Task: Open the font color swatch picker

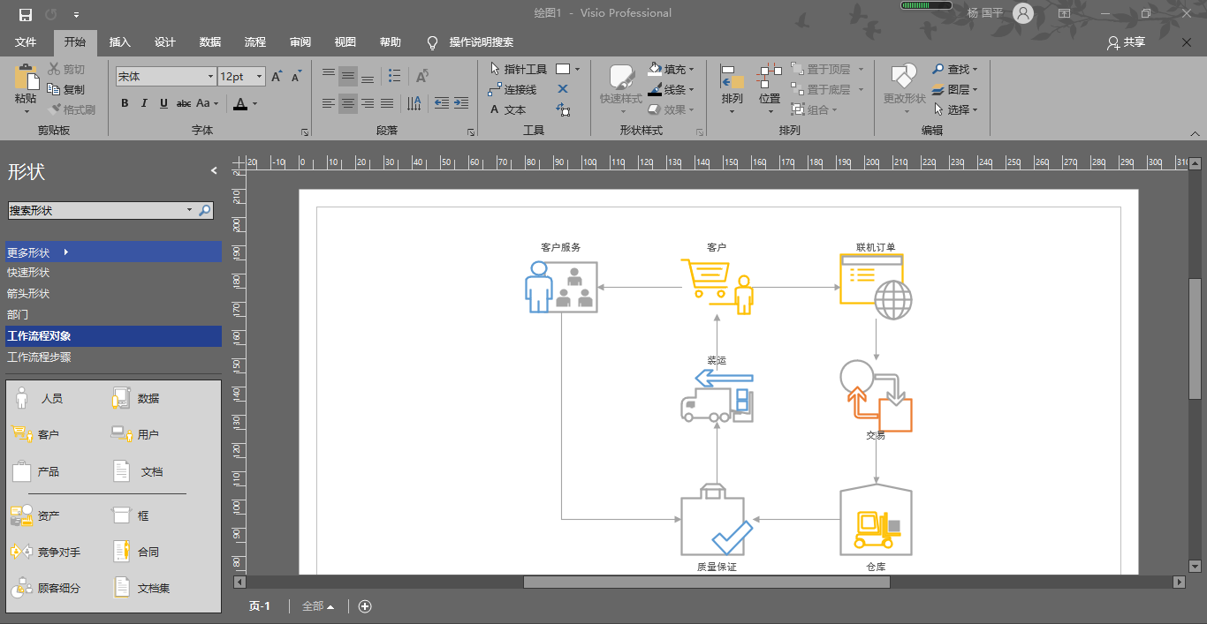Action: (x=254, y=105)
